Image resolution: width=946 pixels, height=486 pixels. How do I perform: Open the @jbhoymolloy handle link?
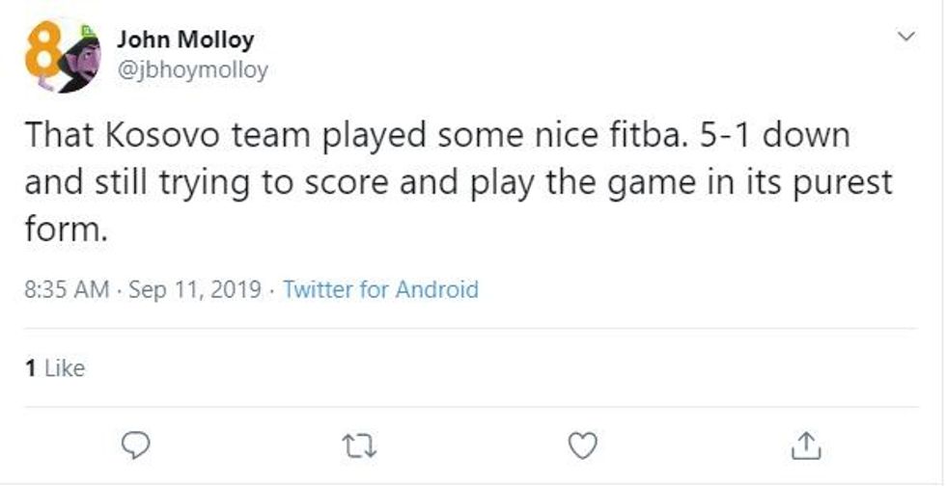(192, 69)
